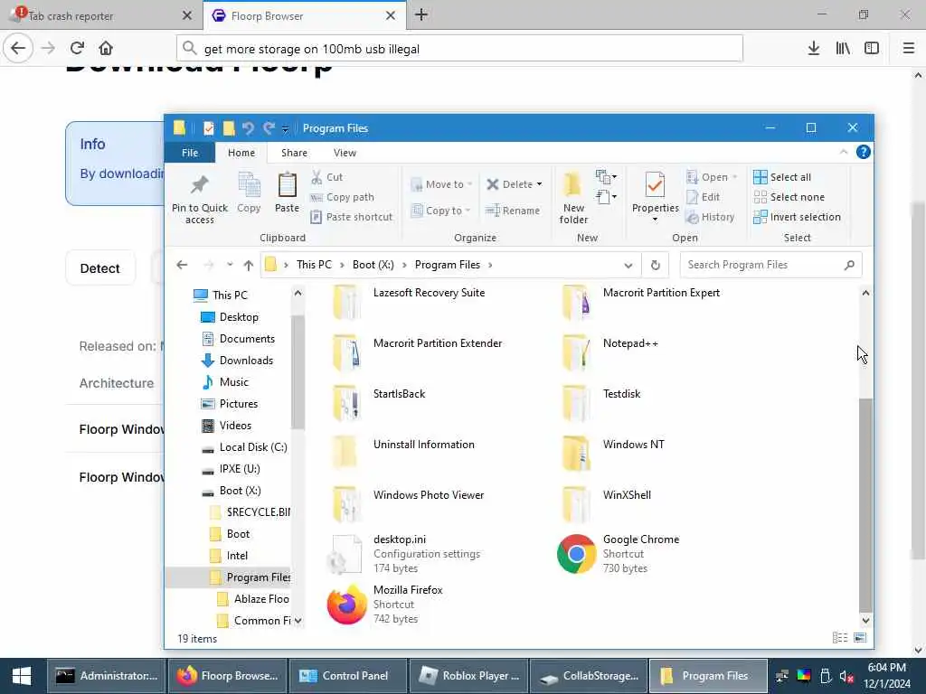Click History in Open group
This screenshot has height=694, width=926.
pyautogui.click(x=710, y=217)
